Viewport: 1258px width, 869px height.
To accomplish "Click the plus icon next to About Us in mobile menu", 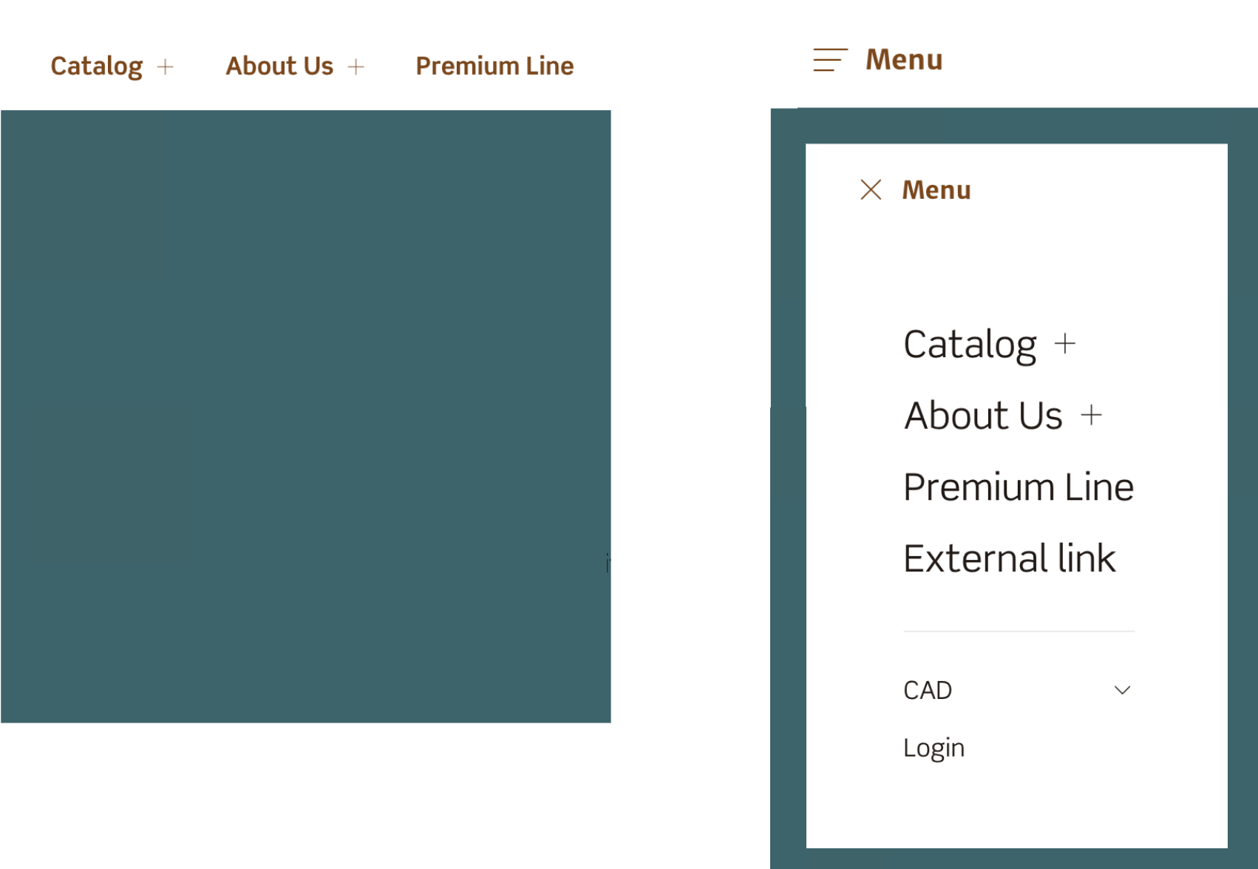I will tap(1092, 415).
